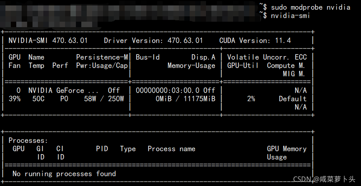The height and width of the screenshot is (186, 361).
Task: Click the 'Temp' column header
Action: tap(36, 65)
